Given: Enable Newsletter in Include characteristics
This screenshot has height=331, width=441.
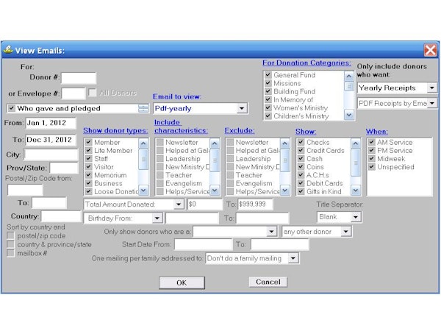Looking at the screenshot, I should [x=159, y=141].
